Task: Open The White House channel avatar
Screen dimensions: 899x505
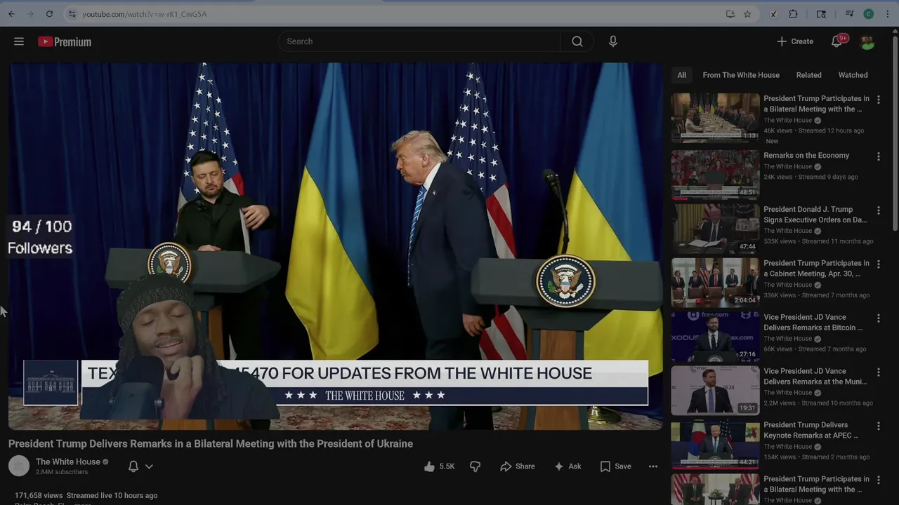Action: [19, 466]
